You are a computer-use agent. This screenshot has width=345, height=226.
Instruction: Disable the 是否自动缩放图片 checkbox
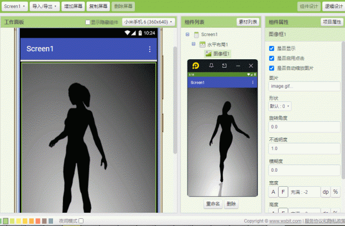[x=271, y=68]
